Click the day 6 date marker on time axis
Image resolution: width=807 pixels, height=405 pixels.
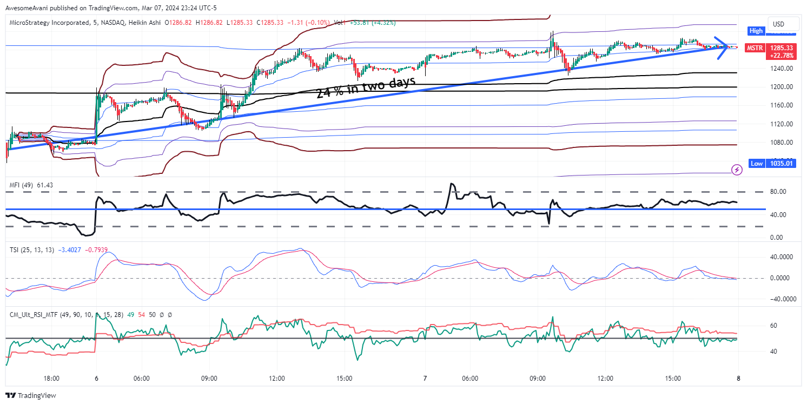[96, 379]
